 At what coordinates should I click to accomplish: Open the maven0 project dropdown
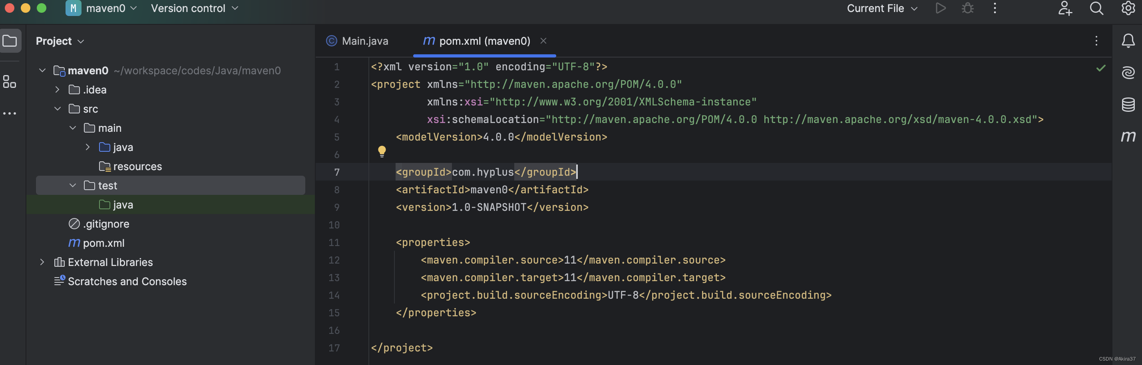coord(111,8)
